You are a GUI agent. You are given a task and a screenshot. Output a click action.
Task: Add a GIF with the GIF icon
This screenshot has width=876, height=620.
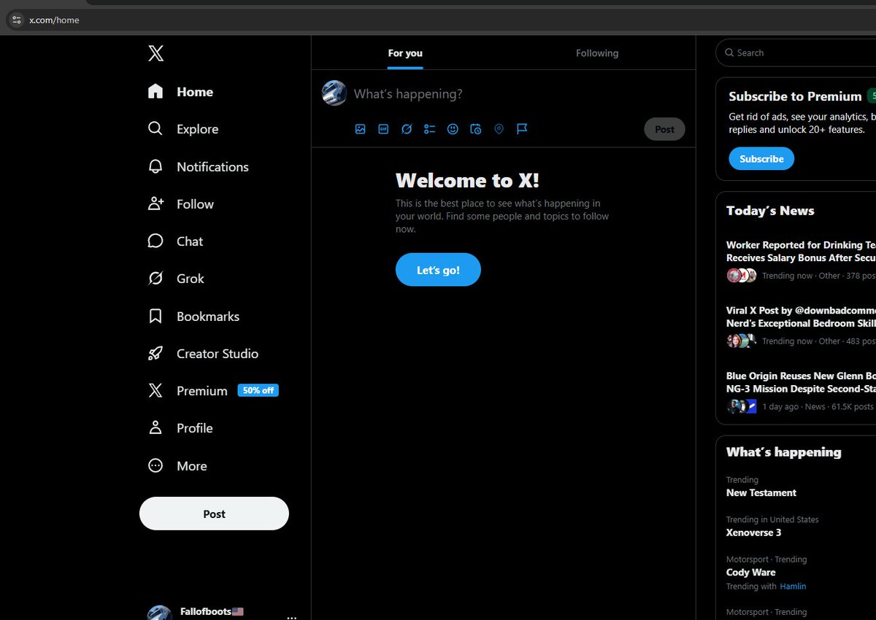[x=383, y=129]
